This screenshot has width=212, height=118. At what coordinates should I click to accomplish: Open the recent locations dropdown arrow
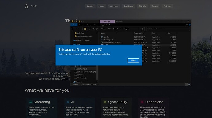point(80,29)
